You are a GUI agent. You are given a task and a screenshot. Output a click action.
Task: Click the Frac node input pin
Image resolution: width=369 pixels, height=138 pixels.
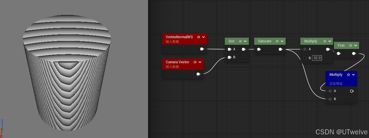click(338, 53)
